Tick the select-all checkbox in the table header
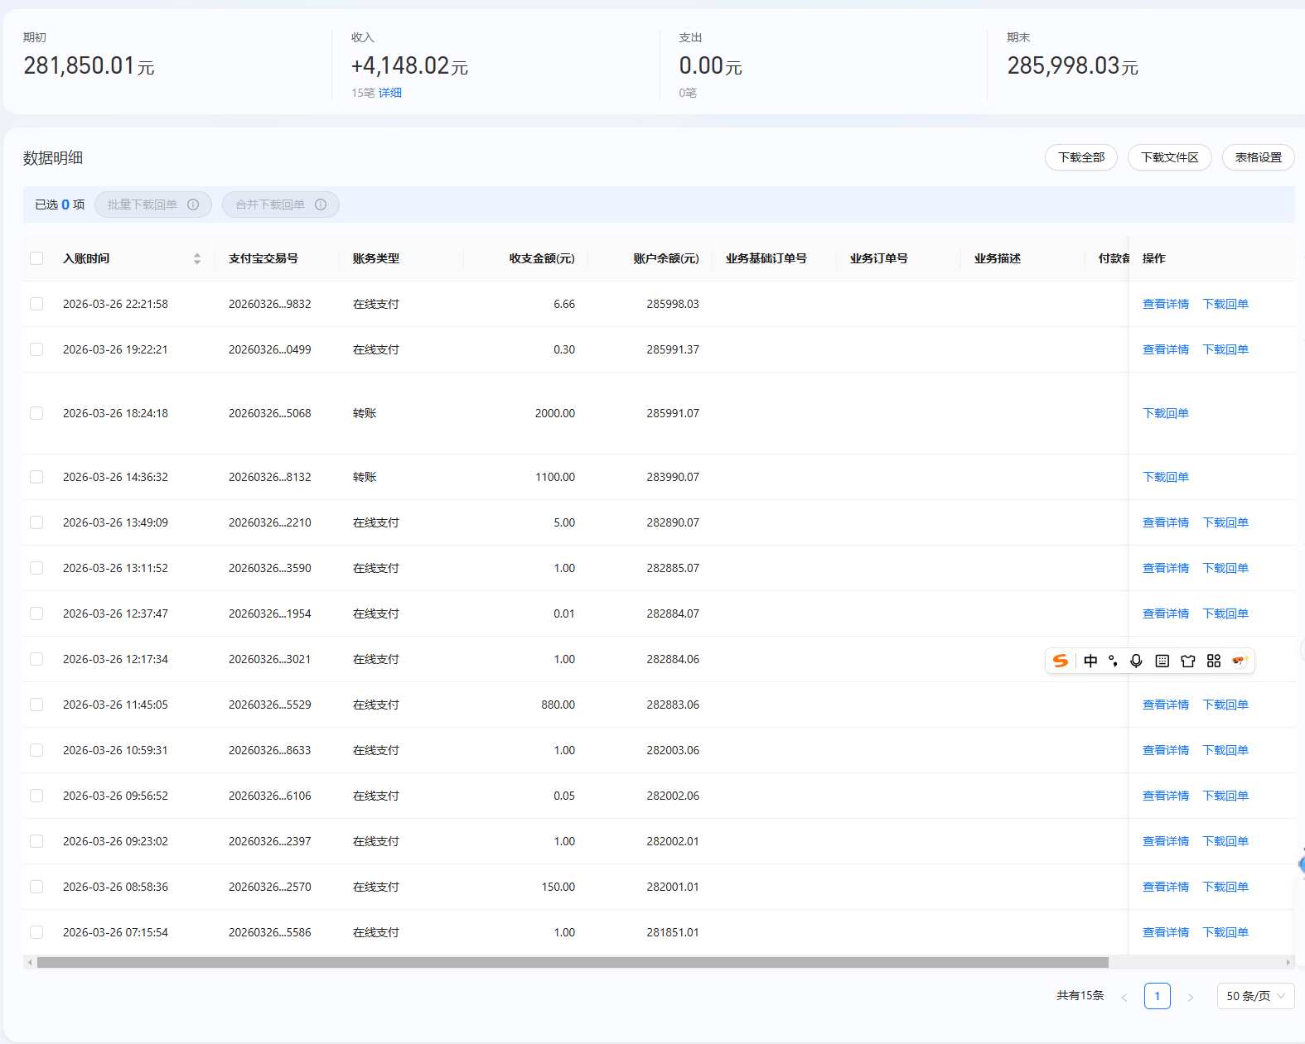Image resolution: width=1305 pixels, height=1044 pixels. [x=36, y=258]
